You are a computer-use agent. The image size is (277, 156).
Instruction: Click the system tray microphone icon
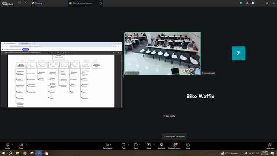click(x=246, y=153)
